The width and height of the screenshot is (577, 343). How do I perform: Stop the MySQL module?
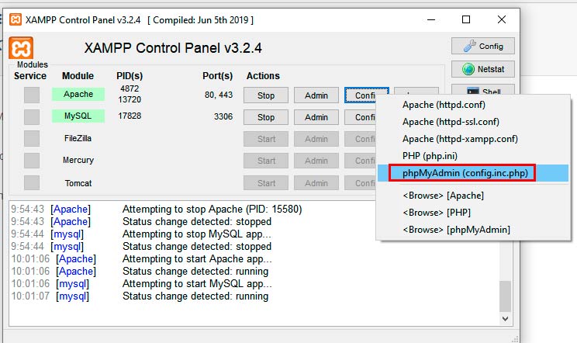click(x=266, y=117)
